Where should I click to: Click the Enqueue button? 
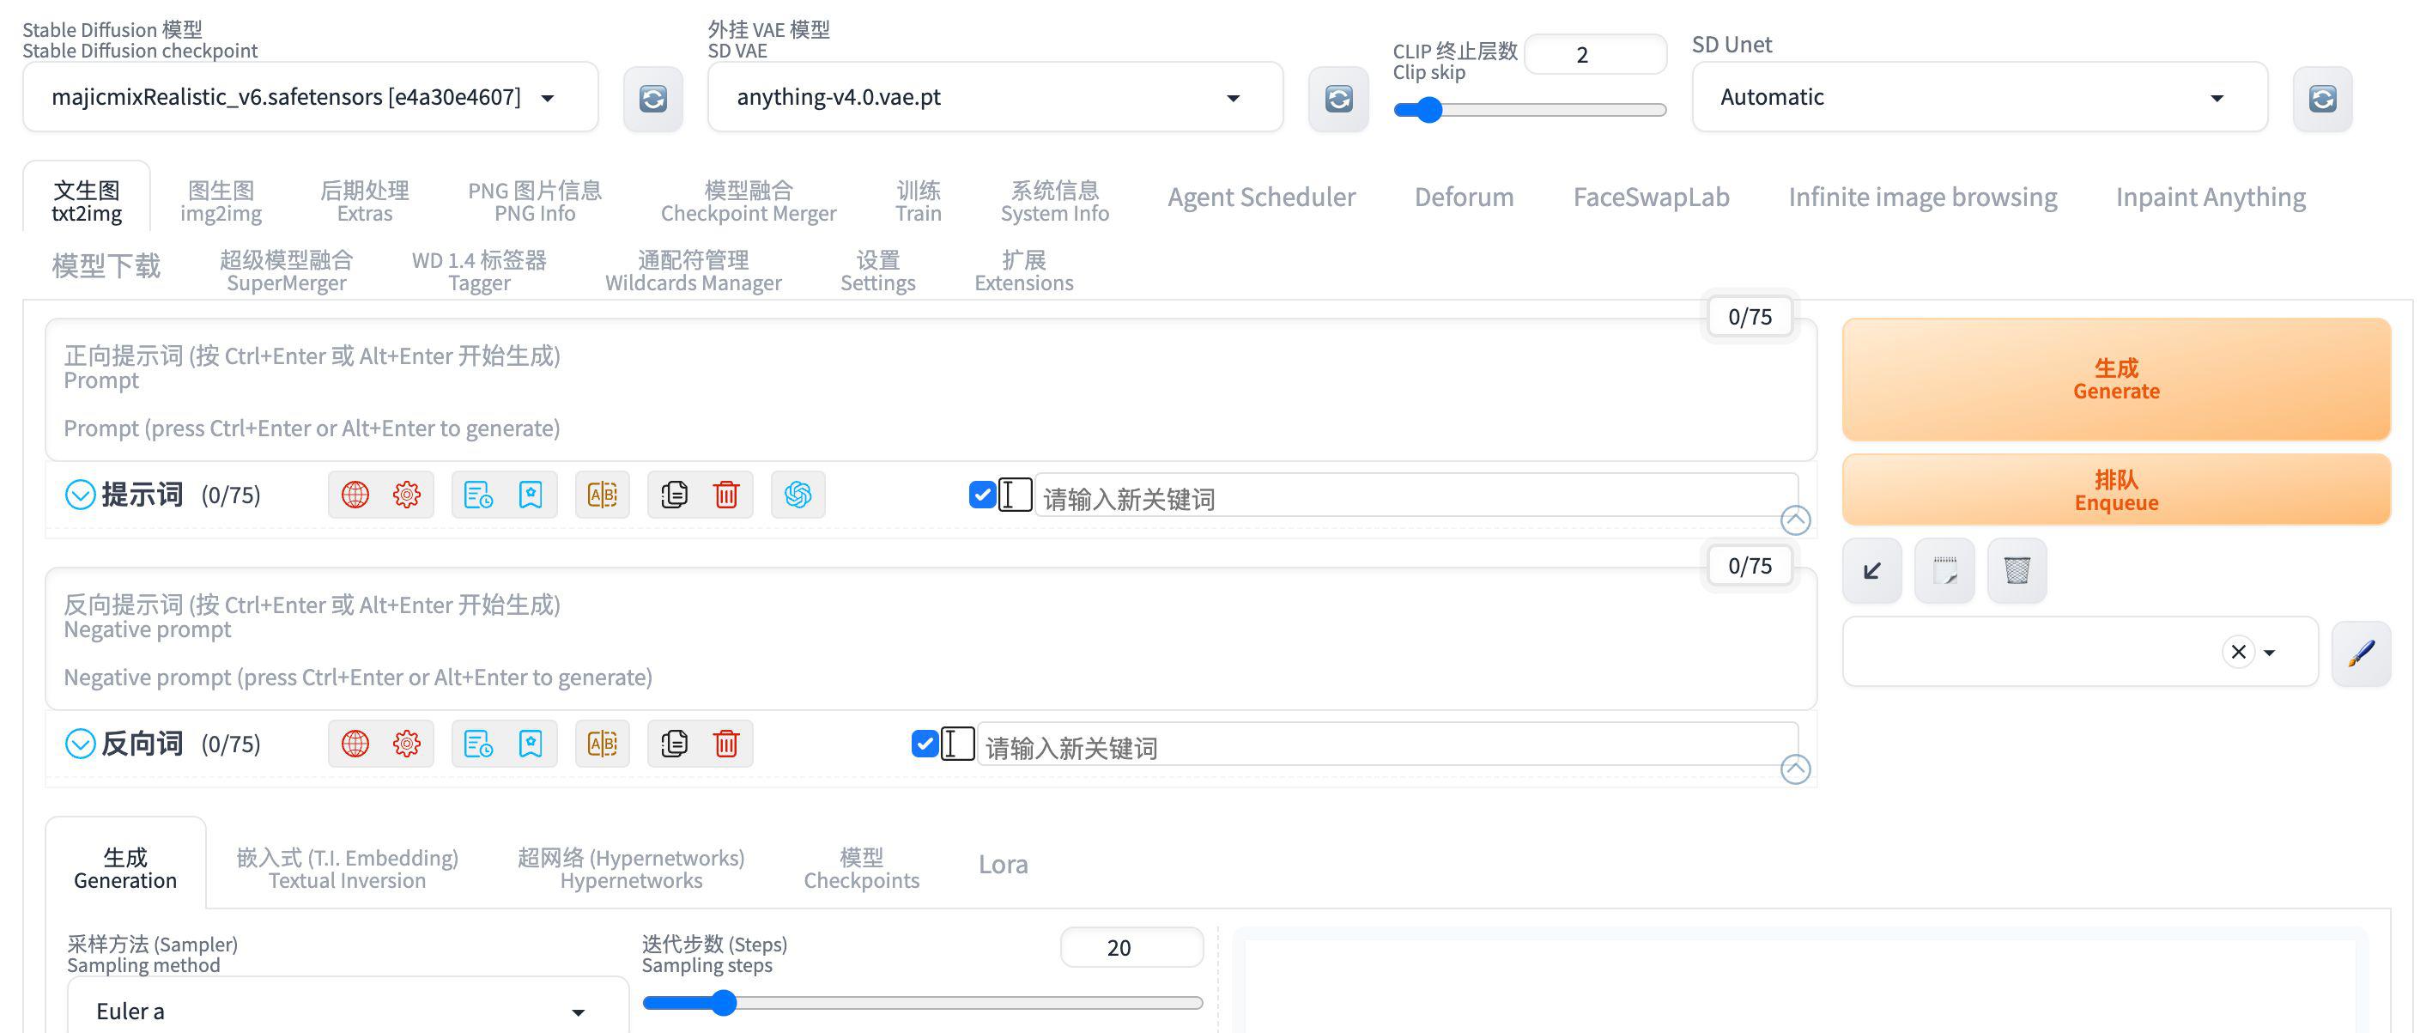tap(2115, 489)
